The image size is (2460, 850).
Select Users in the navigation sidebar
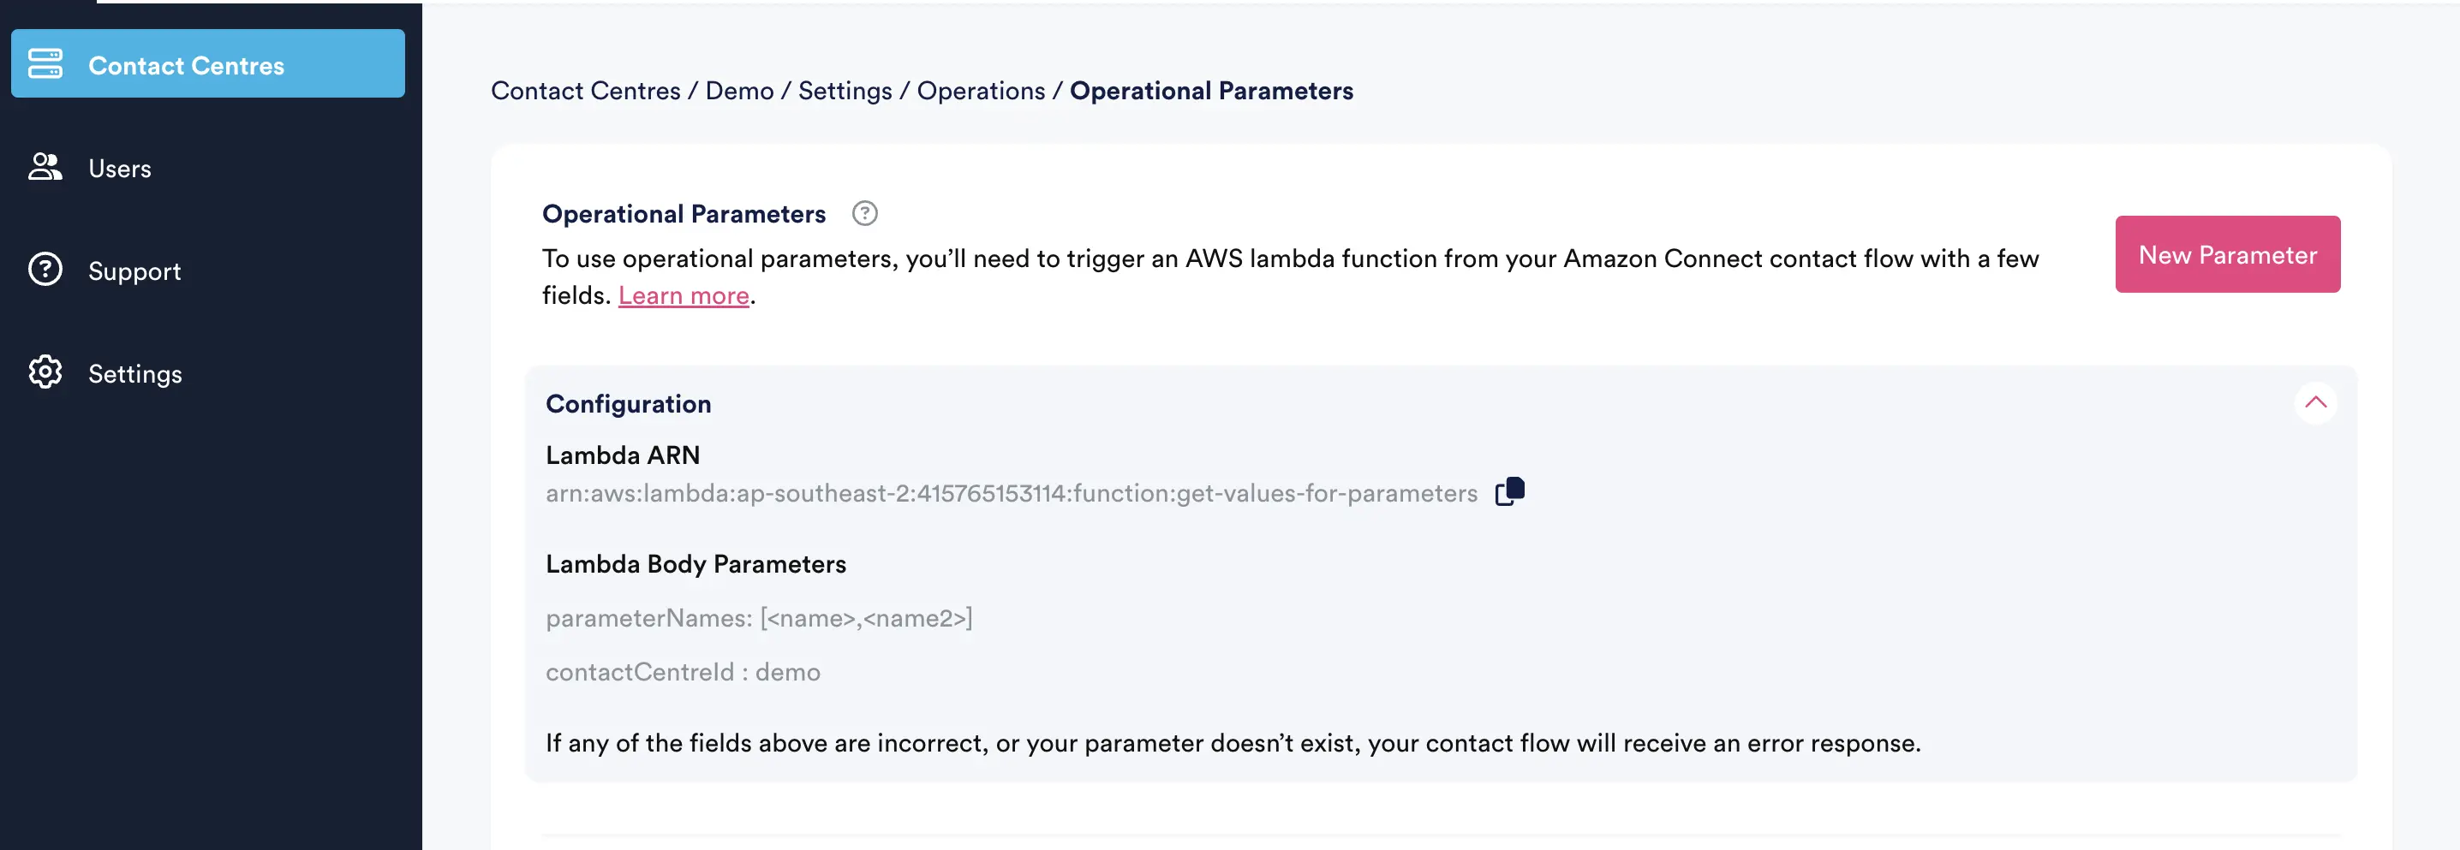(x=119, y=167)
